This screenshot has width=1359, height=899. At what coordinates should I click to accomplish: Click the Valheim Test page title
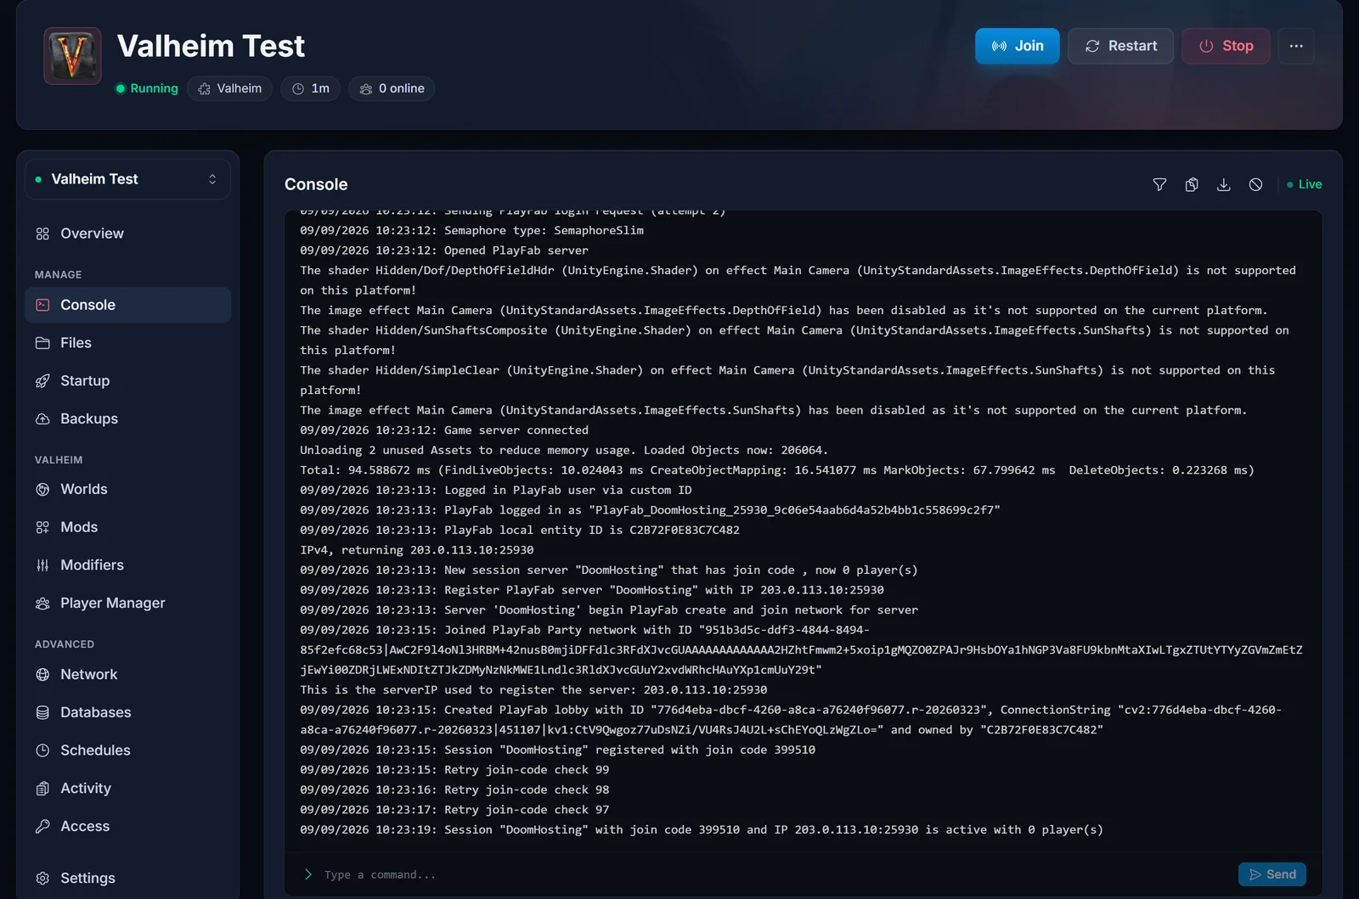click(211, 46)
